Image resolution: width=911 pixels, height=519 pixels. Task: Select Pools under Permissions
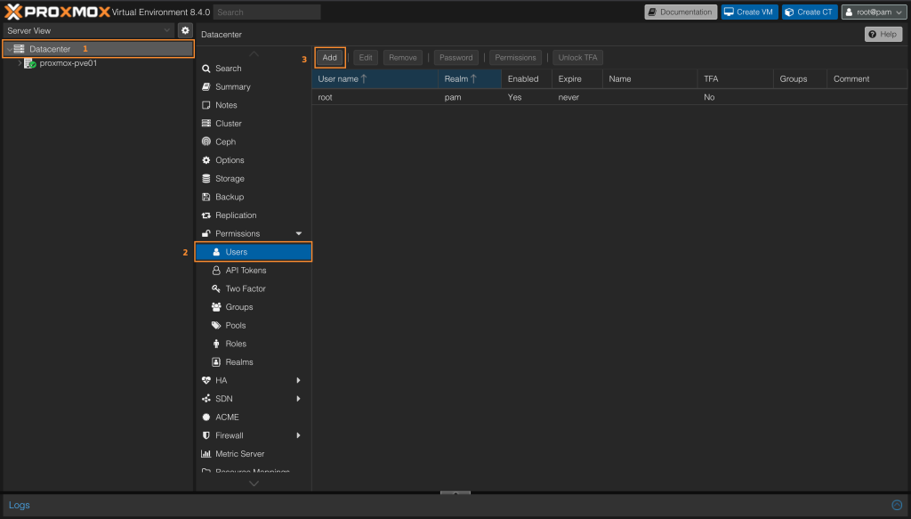tap(235, 326)
